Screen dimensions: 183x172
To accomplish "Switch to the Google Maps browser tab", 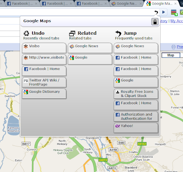I will pos(161,4).
